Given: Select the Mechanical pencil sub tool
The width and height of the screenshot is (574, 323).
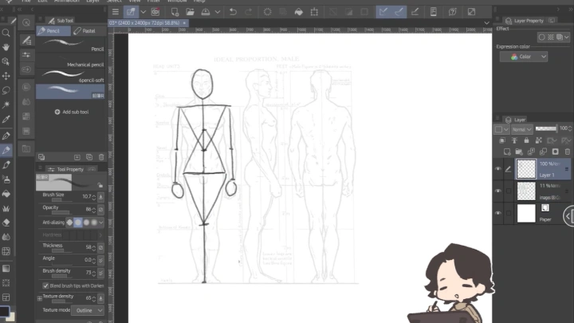Looking at the screenshot, I should point(70,61).
